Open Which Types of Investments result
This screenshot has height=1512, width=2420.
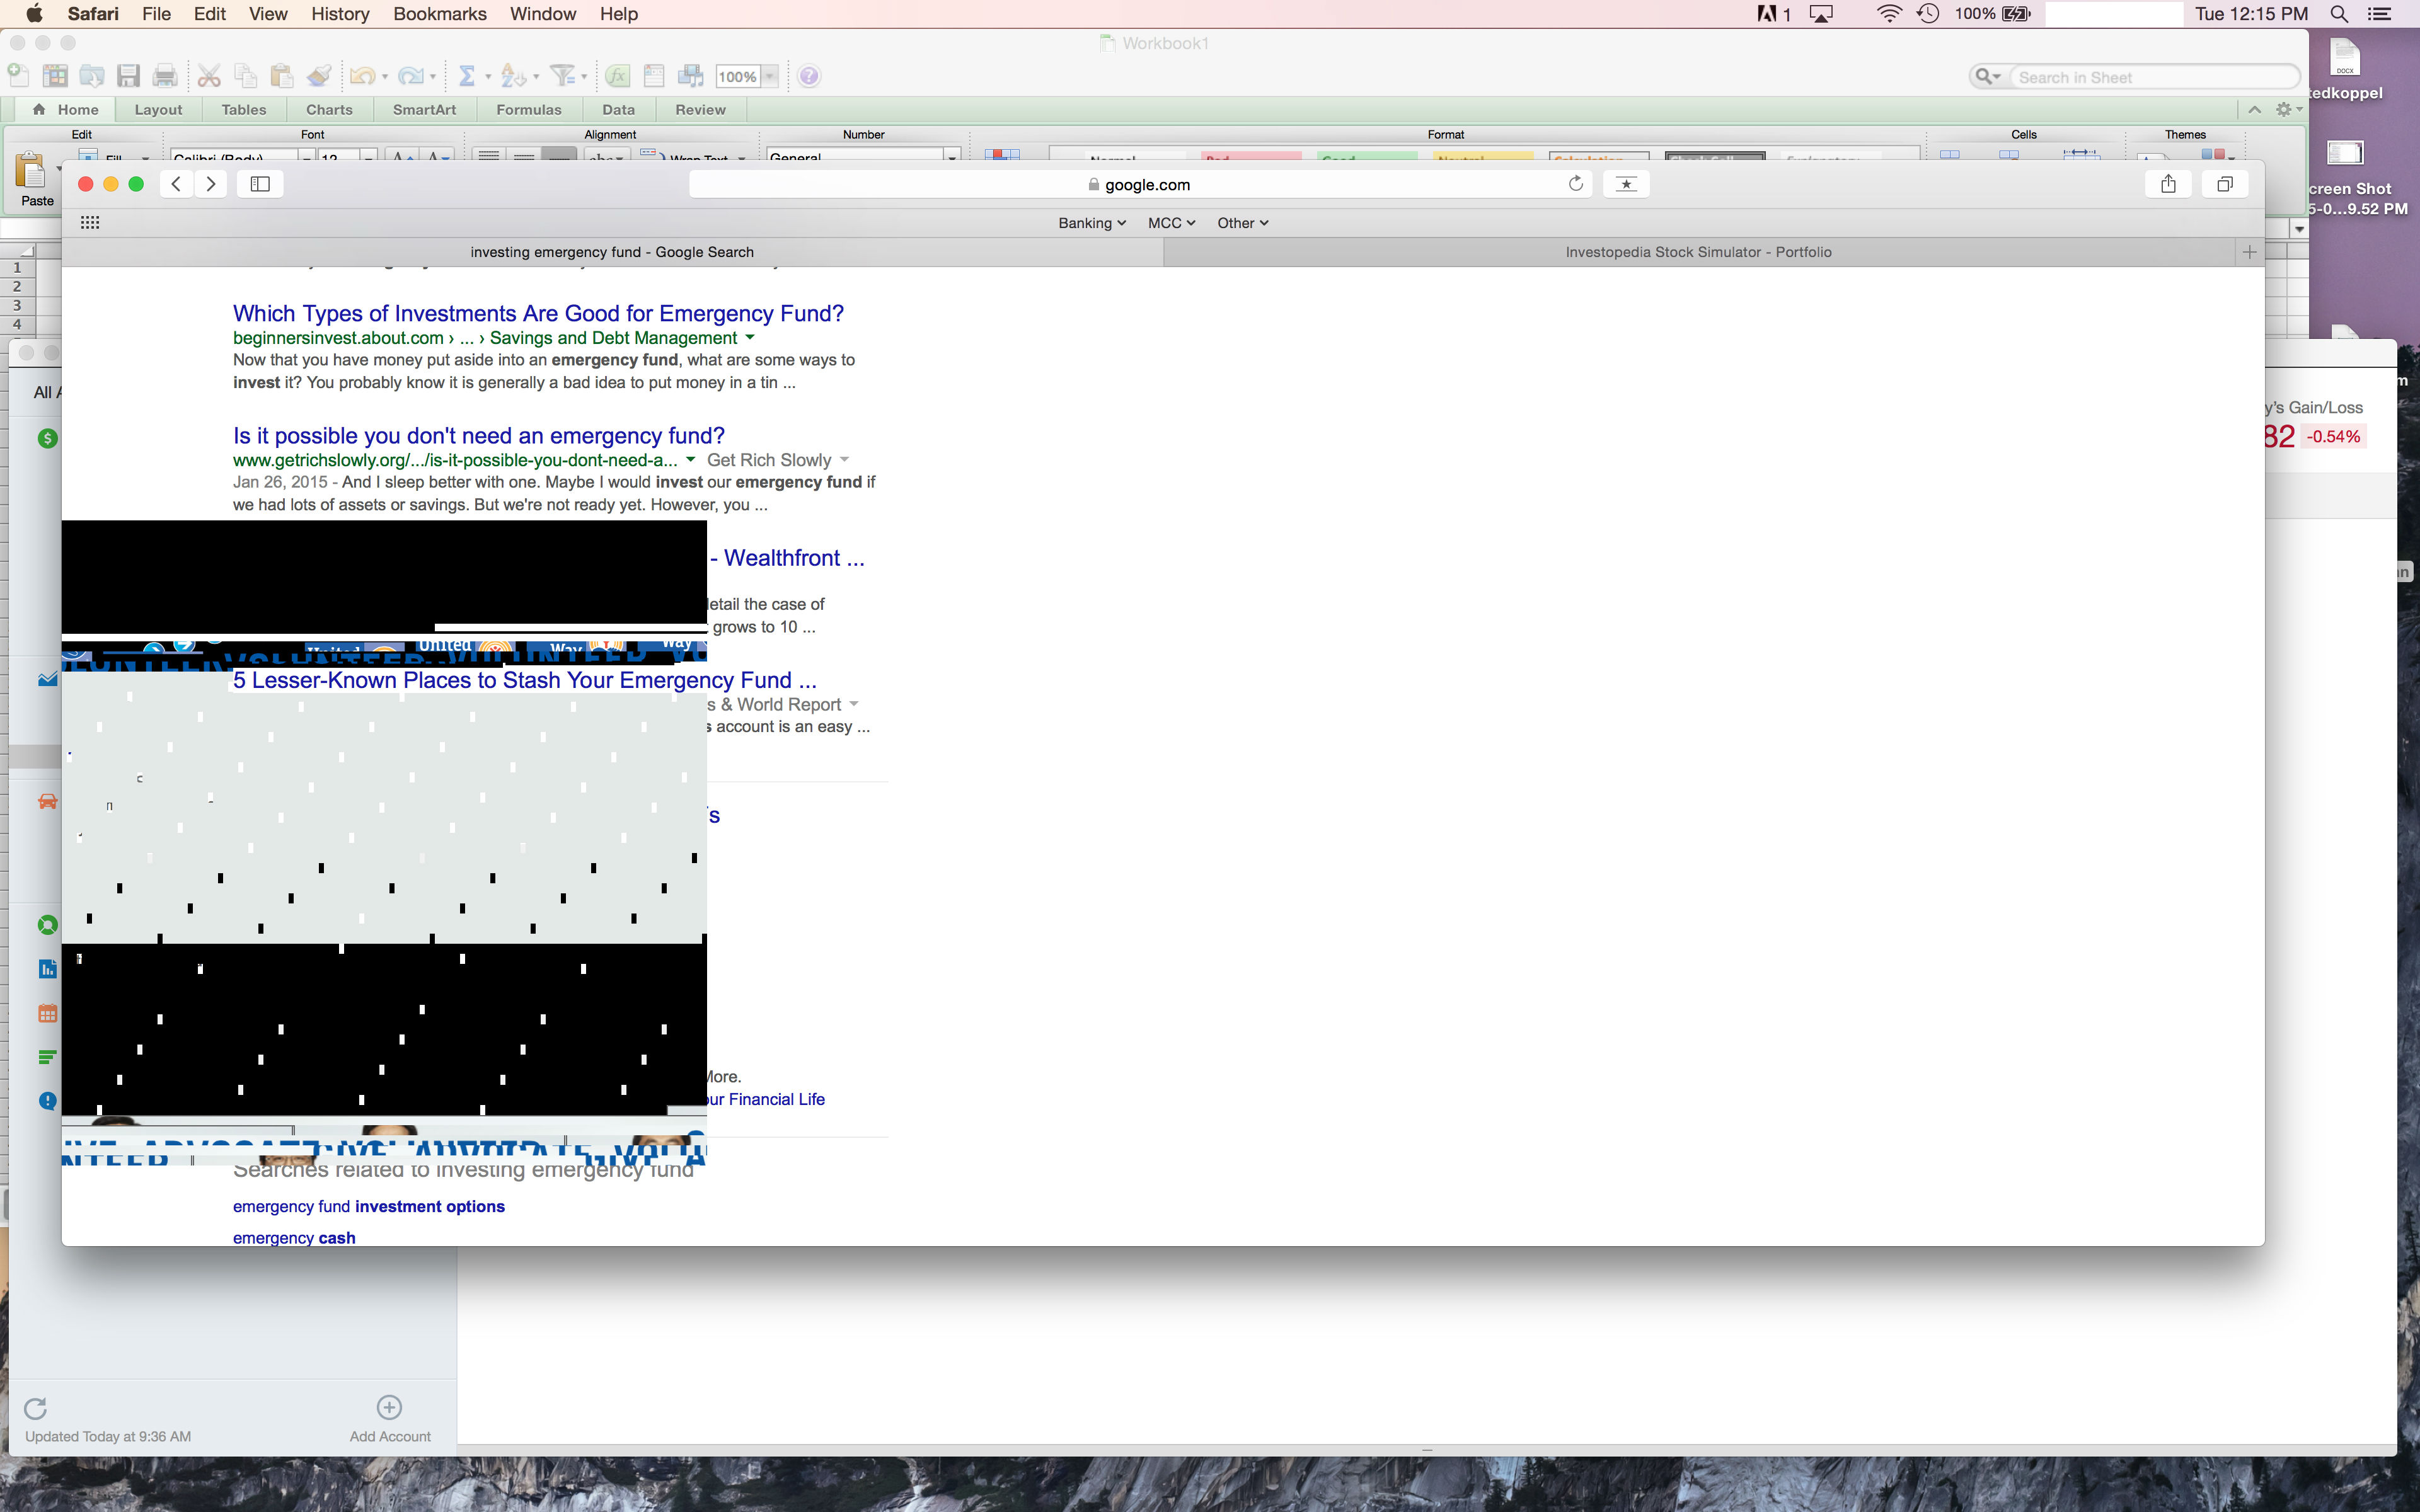[x=538, y=314]
